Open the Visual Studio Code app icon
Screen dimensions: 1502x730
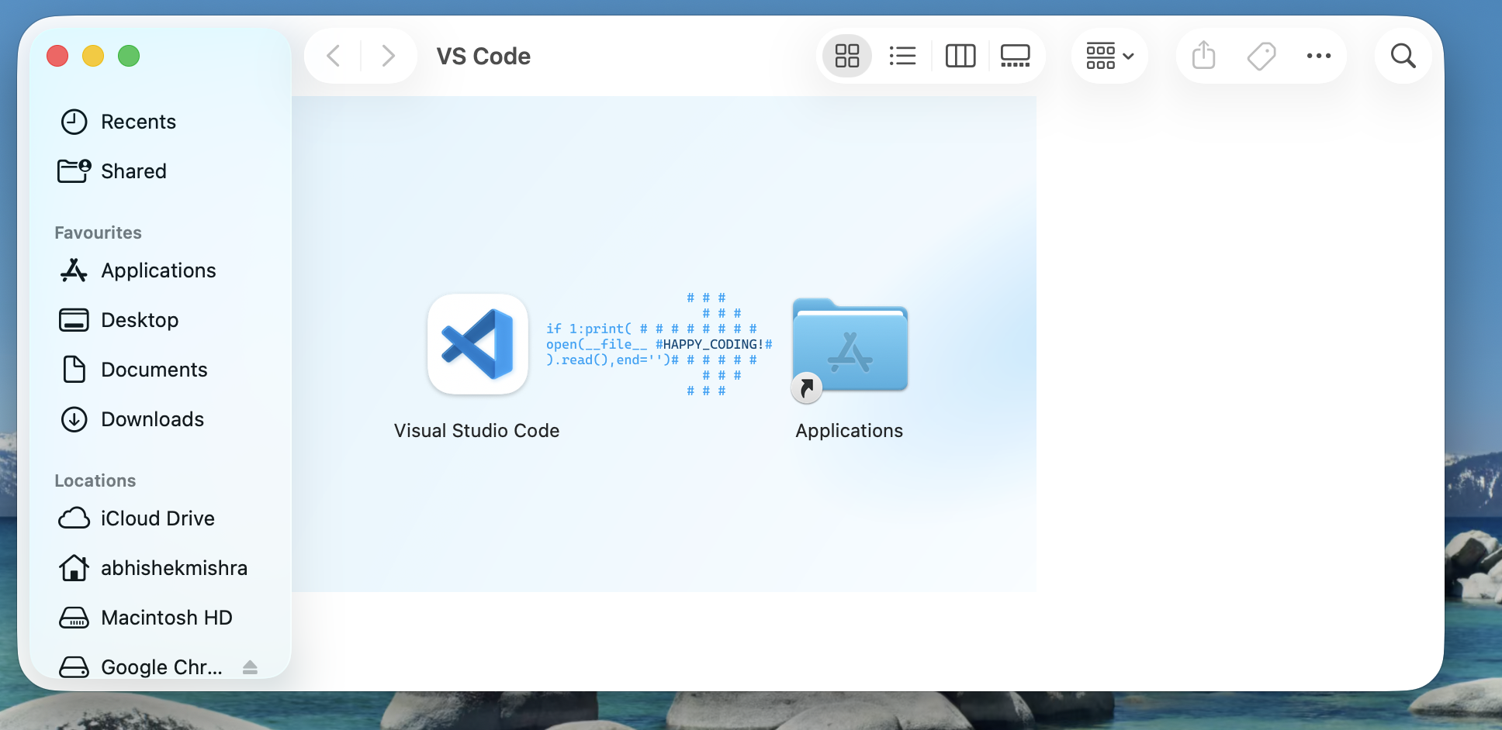pyautogui.click(x=477, y=344)
